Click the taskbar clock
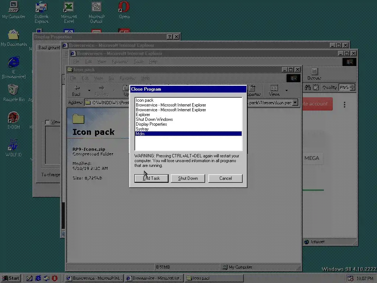The image size is (377, 283). [x=365, y=279]
